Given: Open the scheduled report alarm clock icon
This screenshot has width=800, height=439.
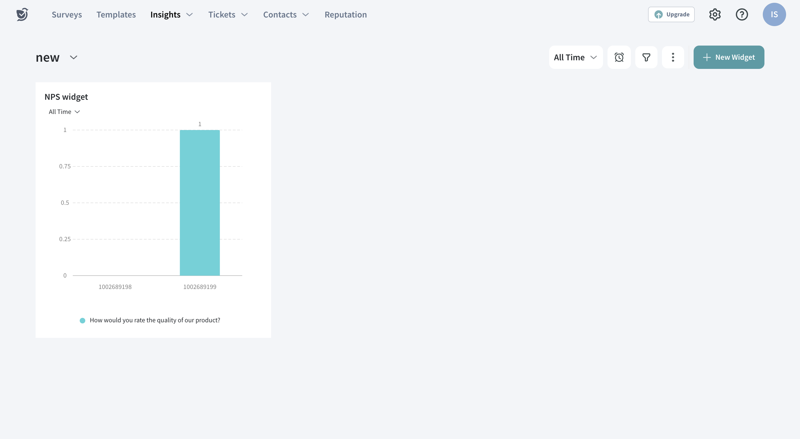Looking at the screenshot, I should 619,57.
